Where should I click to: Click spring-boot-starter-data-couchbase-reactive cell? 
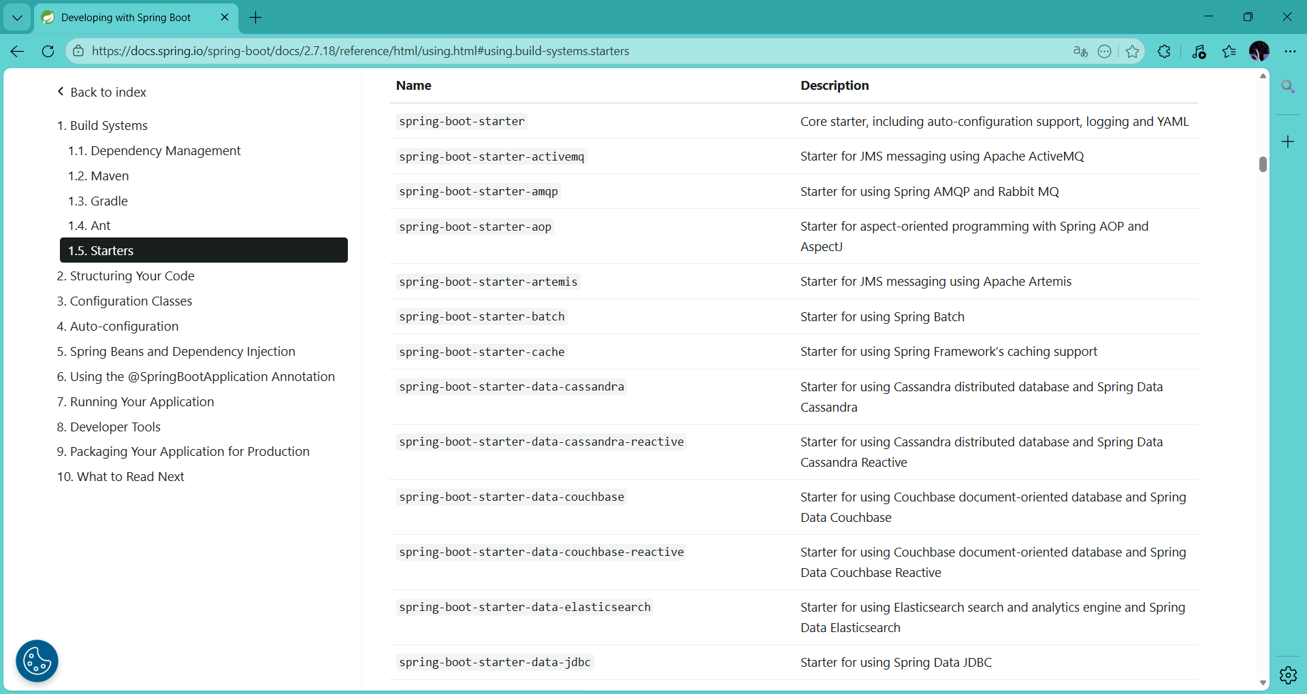[541, 552]
